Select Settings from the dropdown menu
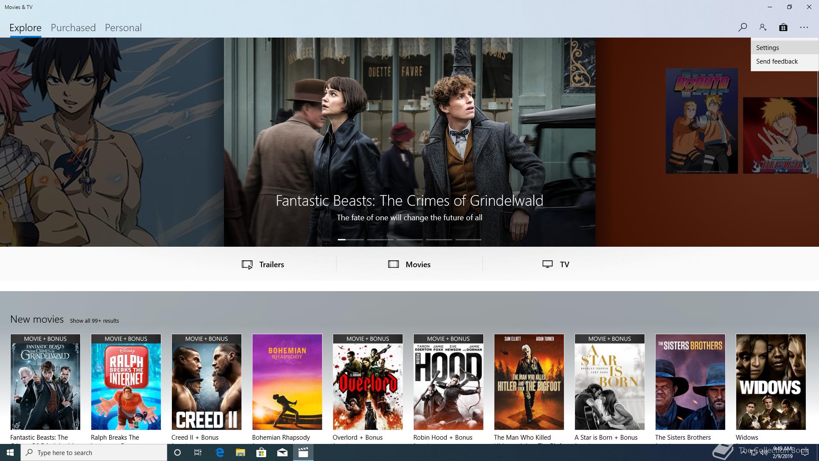Image resolution: width=819 pixels, height=461 pixels. [x=785, y=48]
